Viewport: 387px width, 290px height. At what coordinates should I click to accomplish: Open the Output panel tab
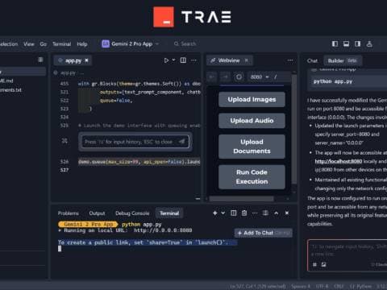tap(97, 213)
